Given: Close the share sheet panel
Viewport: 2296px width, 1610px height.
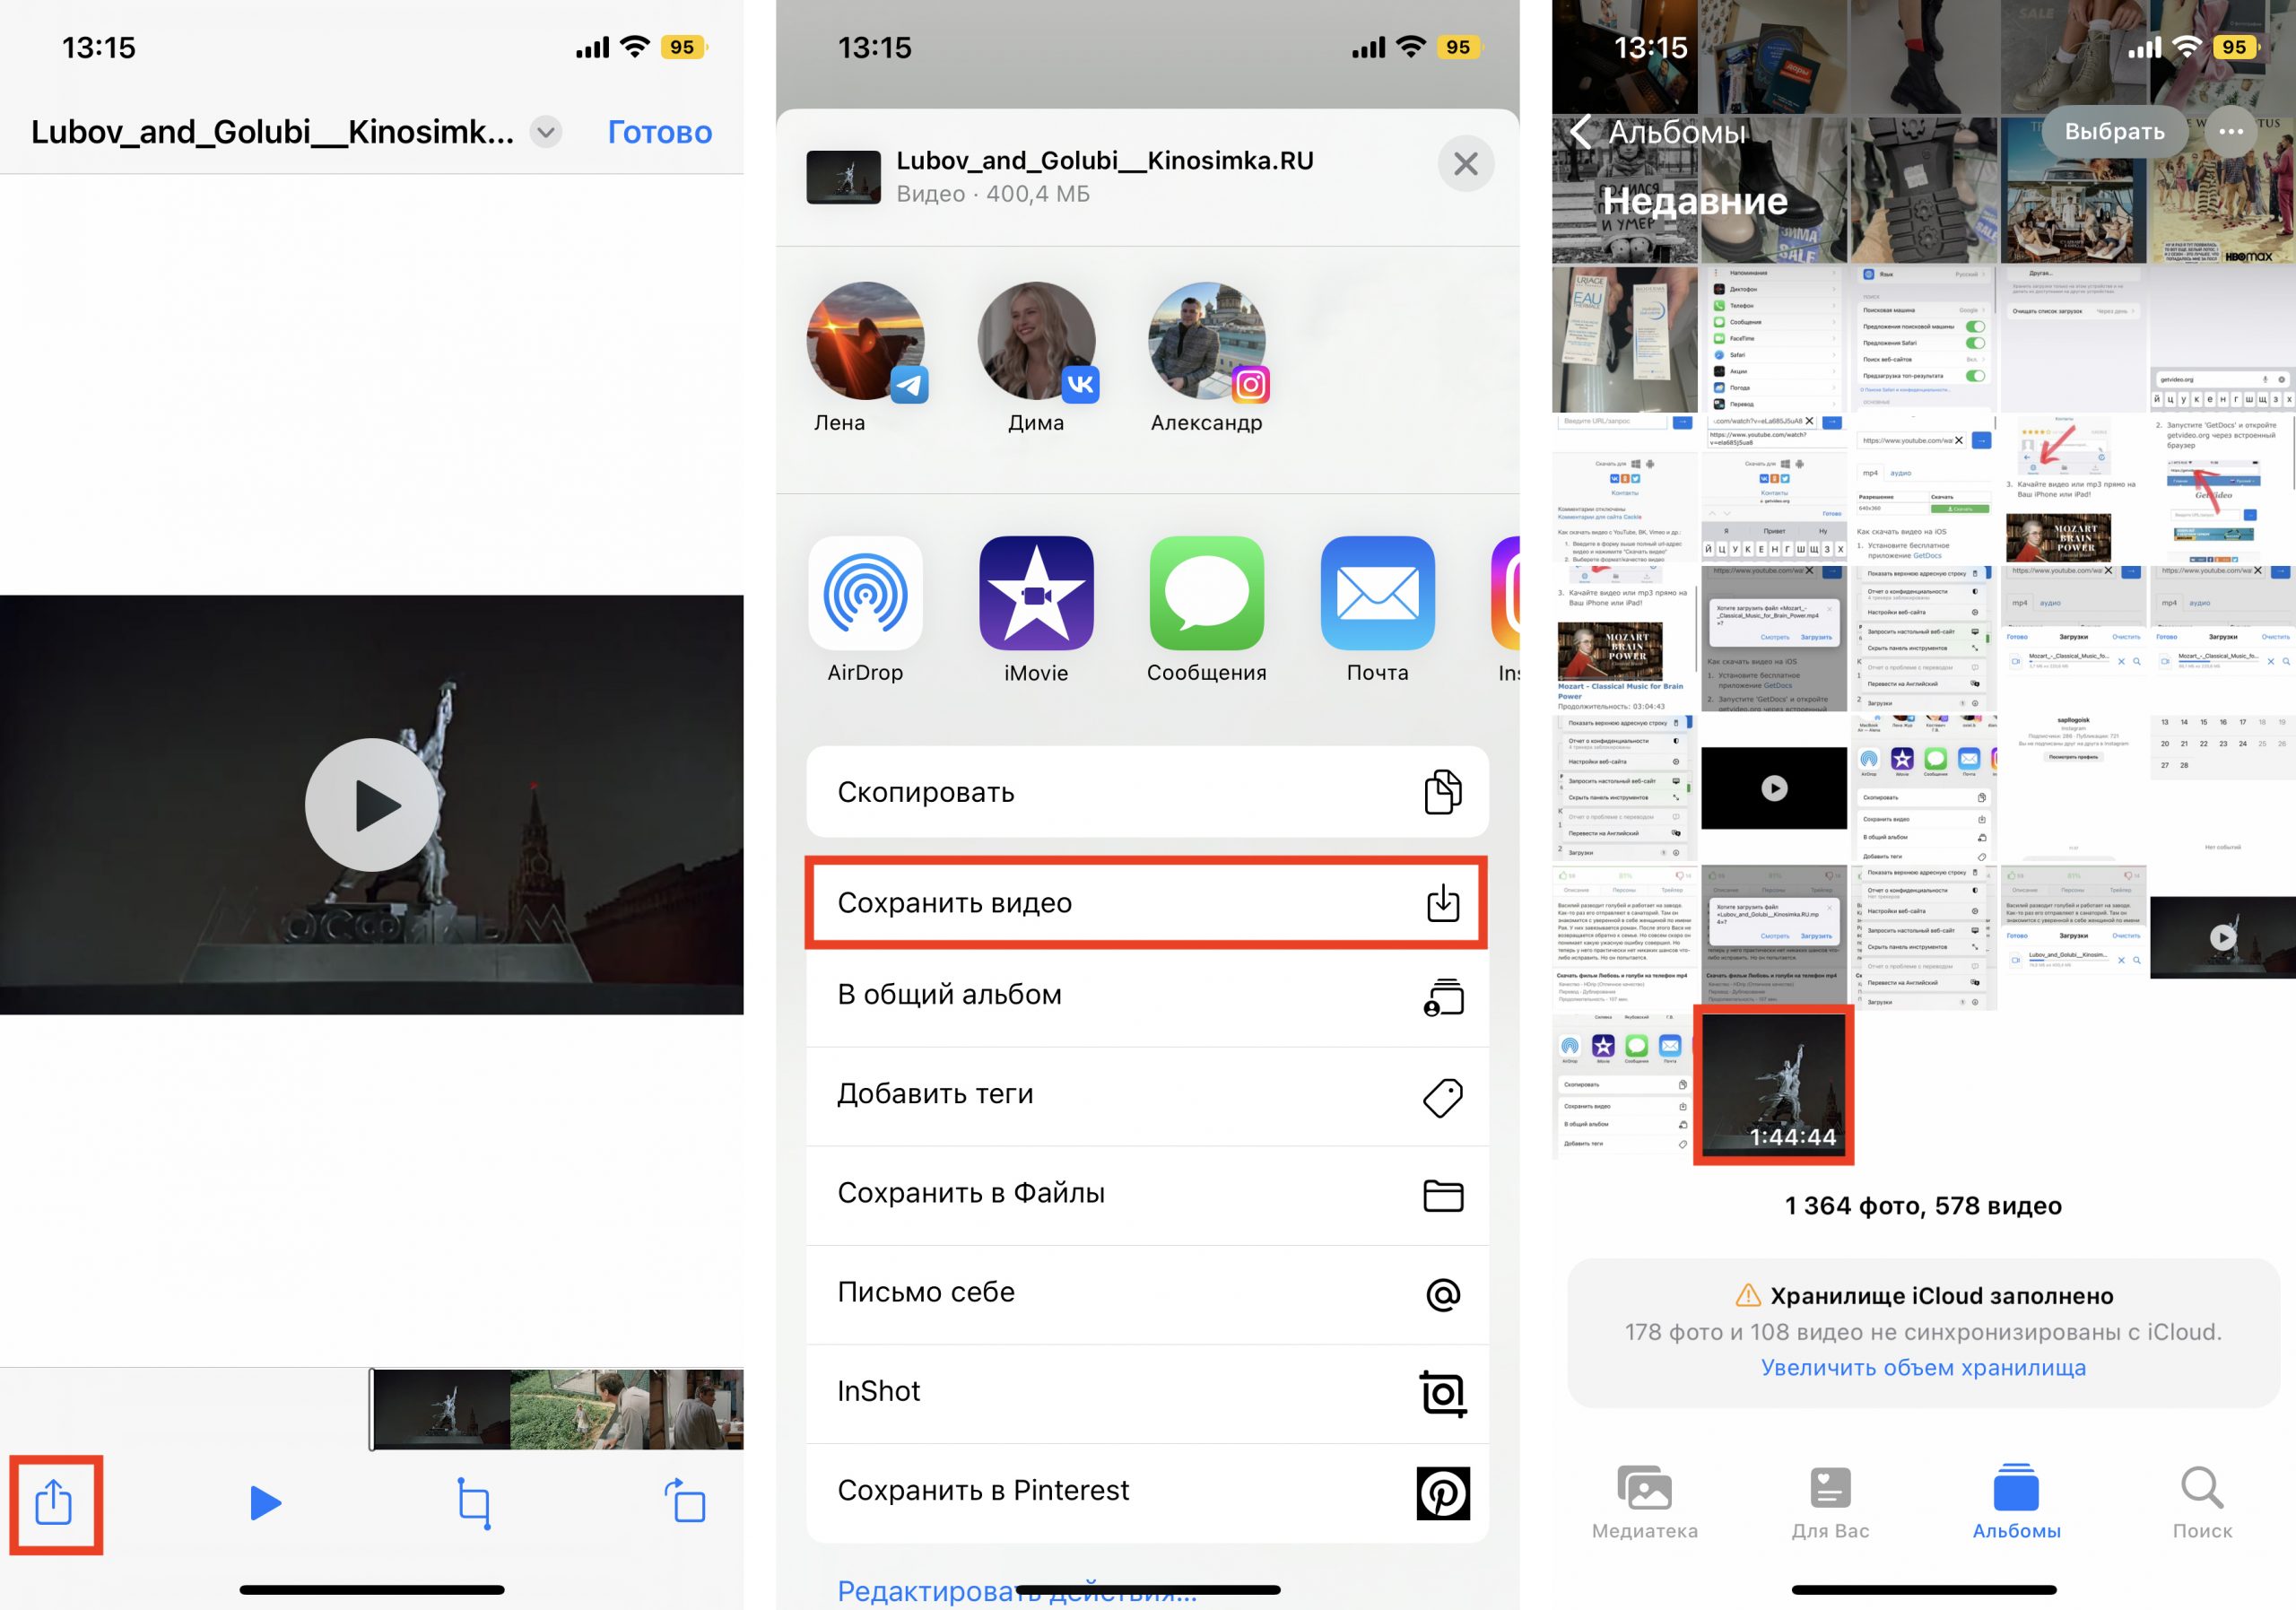Looking at the screenshot, I should coord(1464,164).
